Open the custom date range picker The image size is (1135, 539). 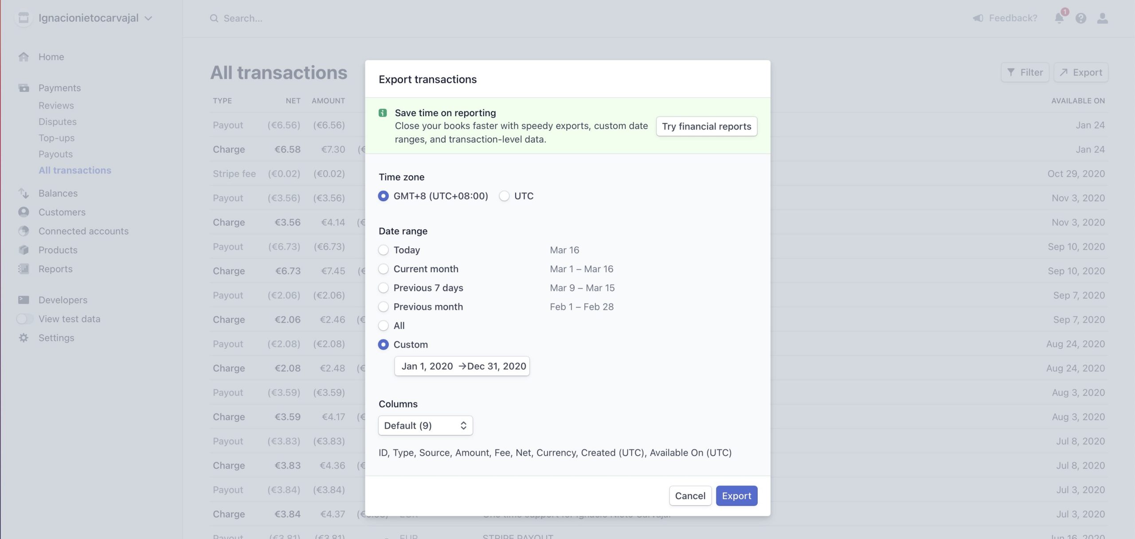coord(462,366)
